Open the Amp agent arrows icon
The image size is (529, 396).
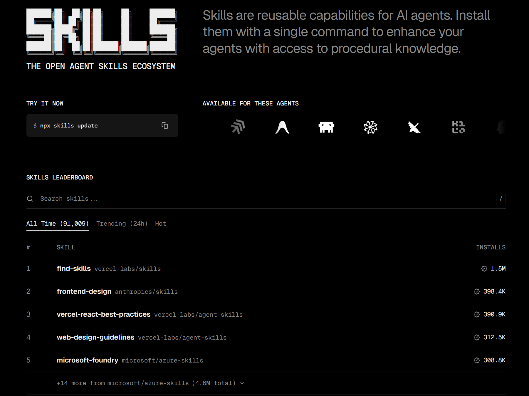238,127
